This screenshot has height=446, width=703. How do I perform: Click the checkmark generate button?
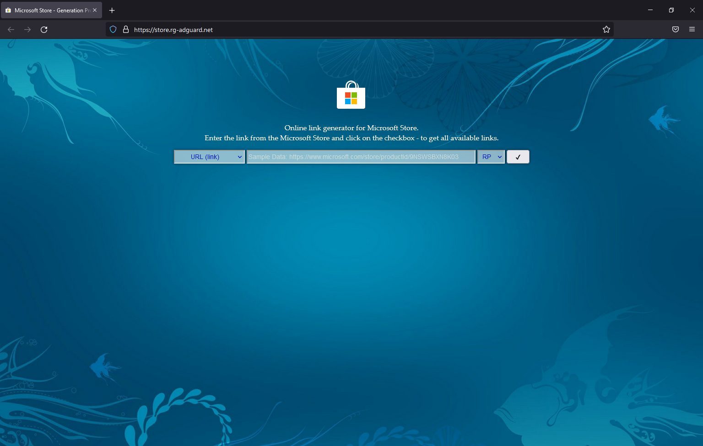coord(518,157)
